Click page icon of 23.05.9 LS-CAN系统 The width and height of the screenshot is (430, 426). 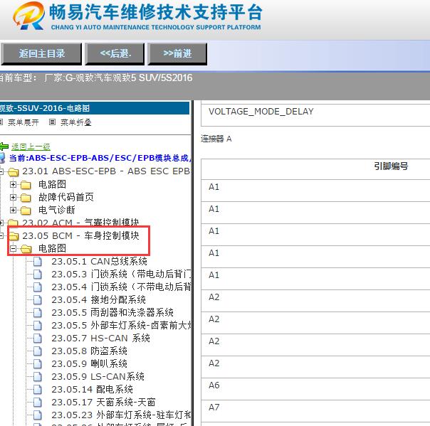click(38, 377)
